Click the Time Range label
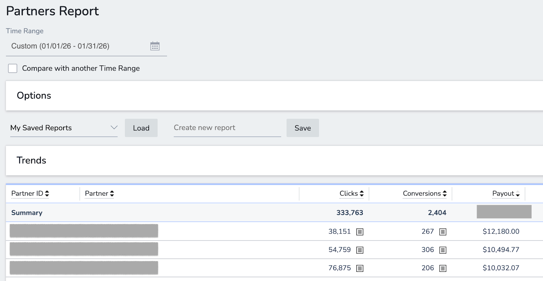The image size is (543, 281). click(25, 31)
